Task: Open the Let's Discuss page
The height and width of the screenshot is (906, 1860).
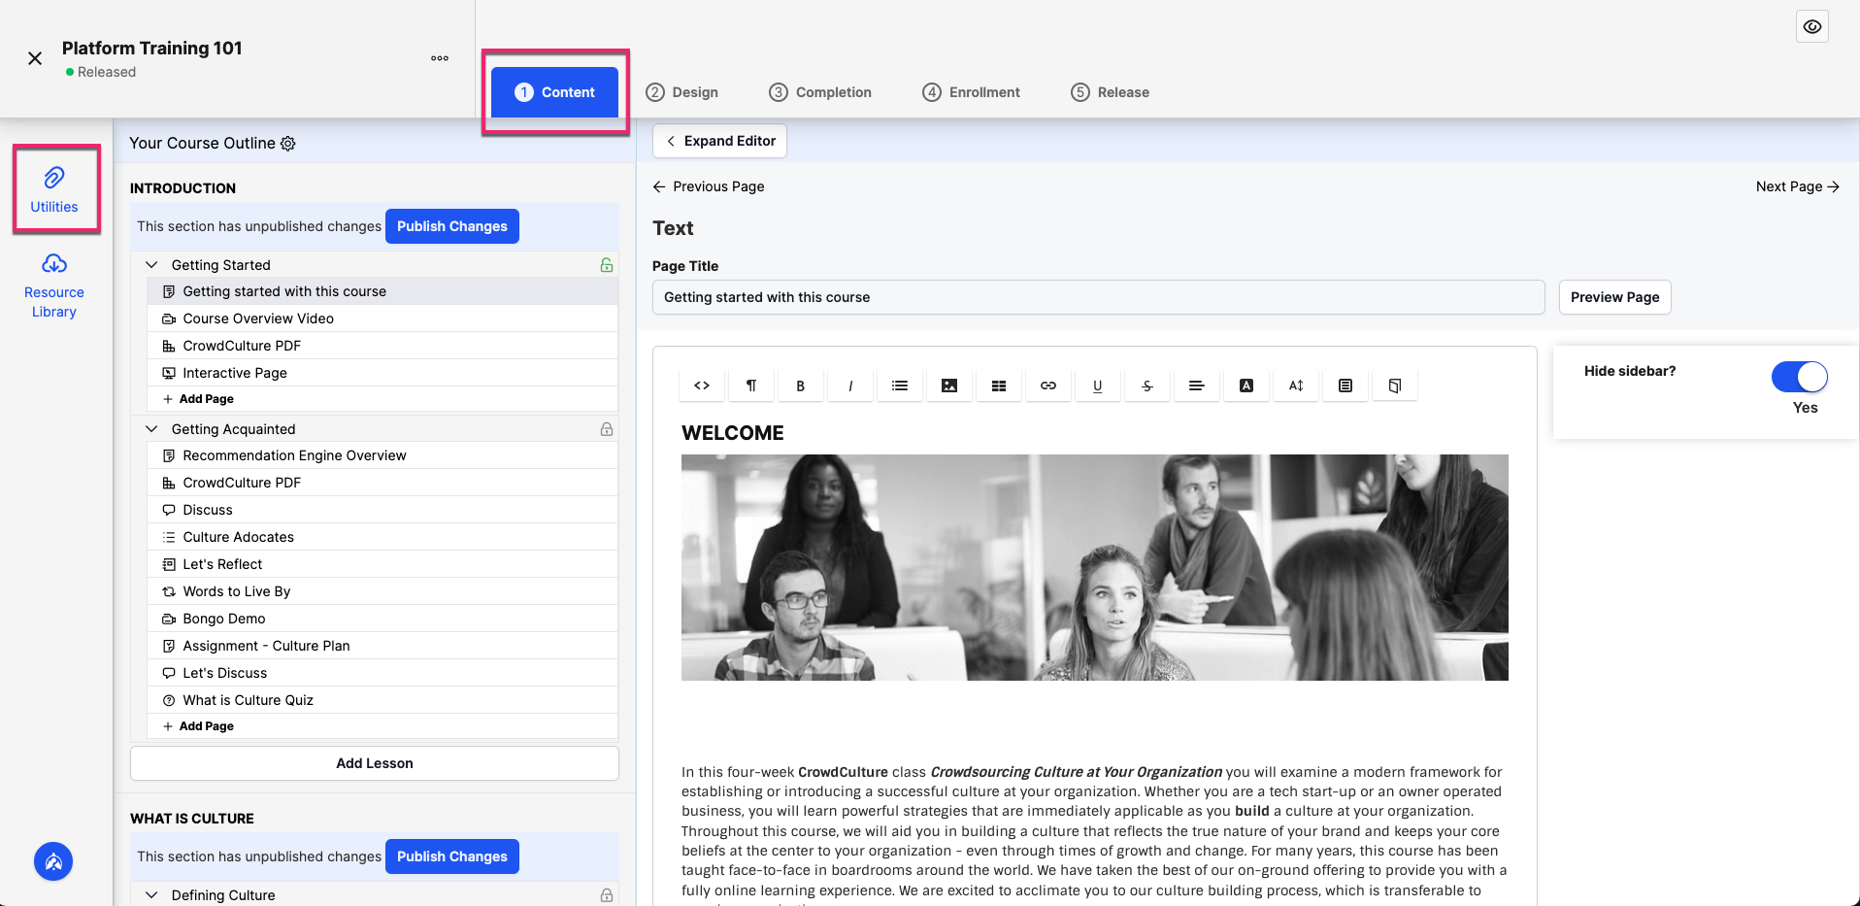Action: [382, 673]
